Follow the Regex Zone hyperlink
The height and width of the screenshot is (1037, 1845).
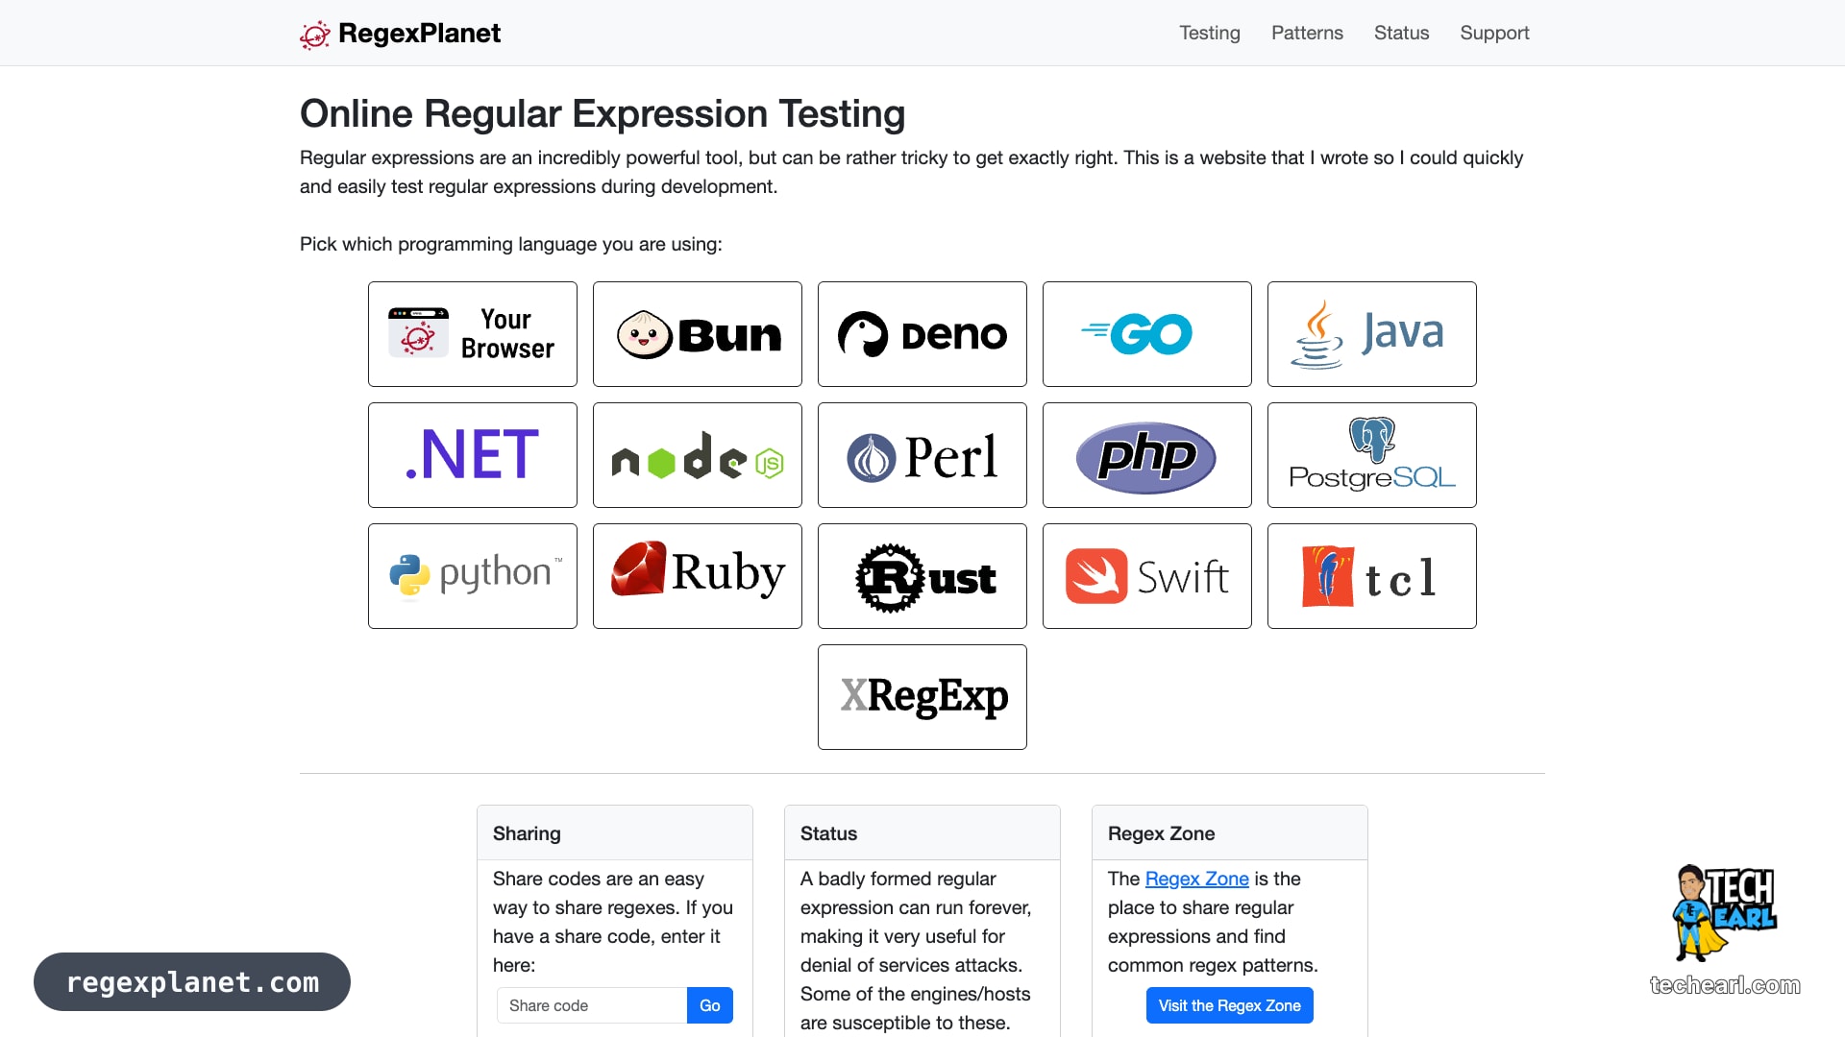(1196, 879)
